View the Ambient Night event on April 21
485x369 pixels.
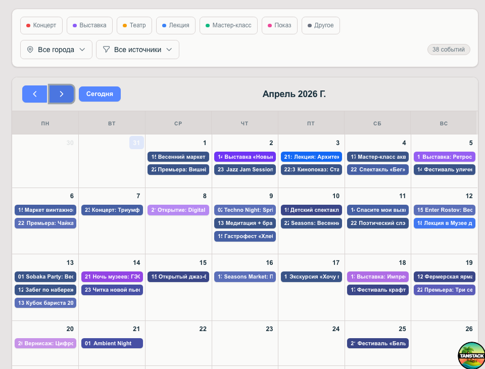[112, 343]
